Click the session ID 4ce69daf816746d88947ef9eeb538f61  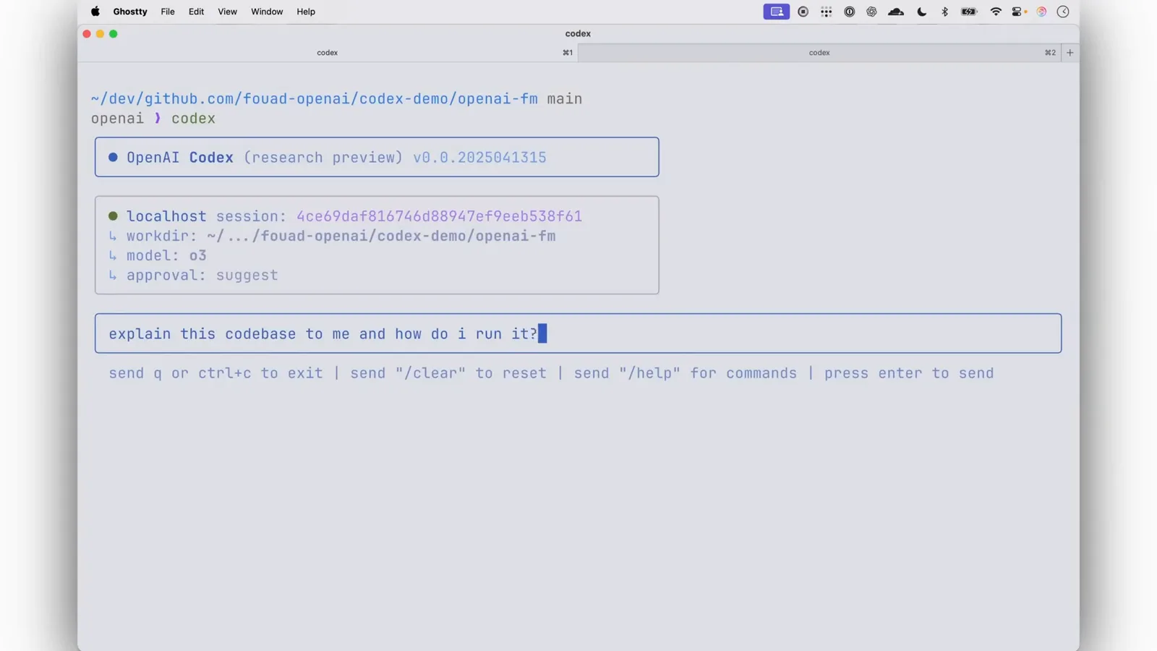[439, 216]
